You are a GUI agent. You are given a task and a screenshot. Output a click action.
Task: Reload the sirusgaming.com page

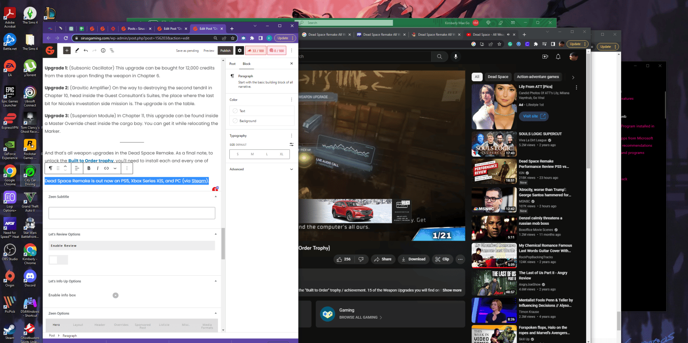[x=66, y=38]
